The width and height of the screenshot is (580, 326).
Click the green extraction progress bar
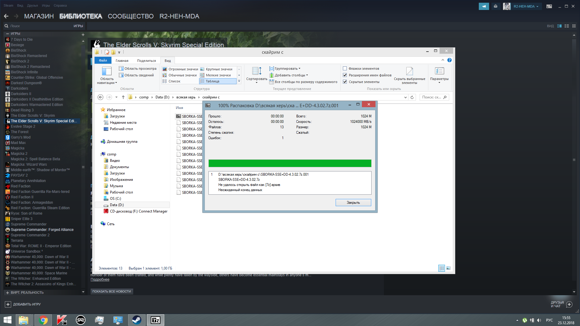tap(290, 163)
